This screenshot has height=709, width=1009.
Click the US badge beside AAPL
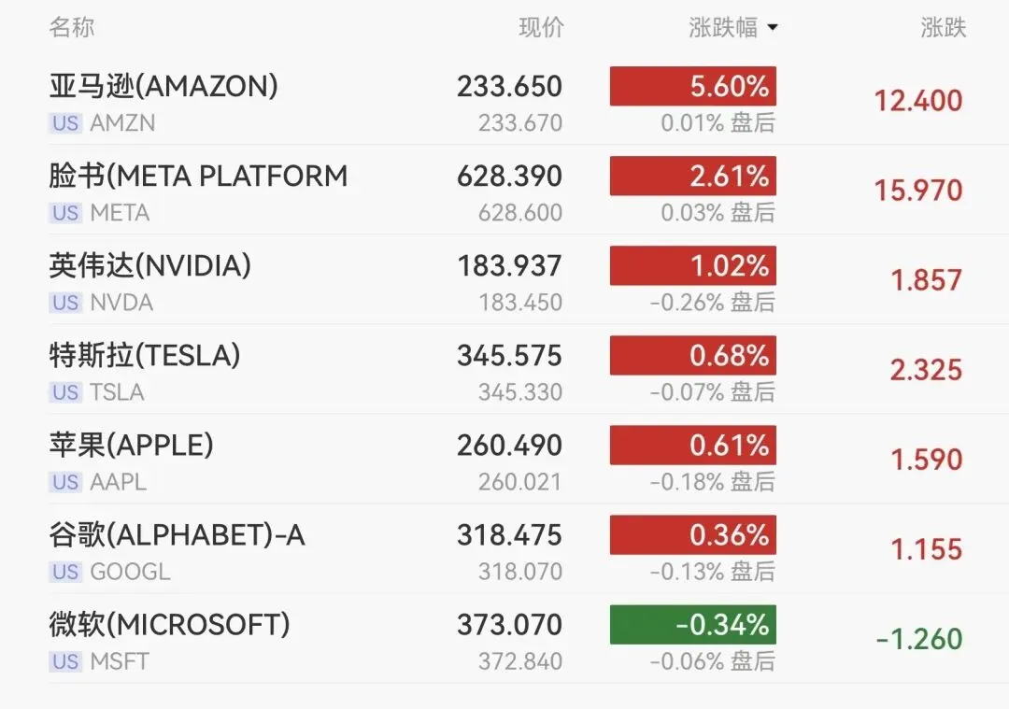[64, 482]
